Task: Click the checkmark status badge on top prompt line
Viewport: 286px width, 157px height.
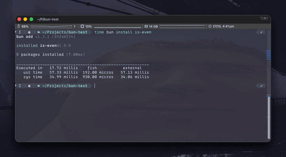Action: (261, 32)
